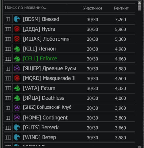
Task: Sort the list by Участники column header
Action: point(93,8)
